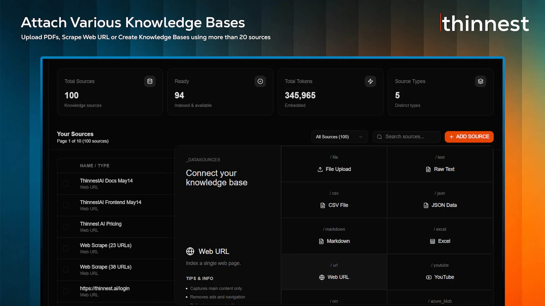This screenshot has height=306, width=545.
Task: Choose the Excel spreadsheet icon
Action: point(433,241)
